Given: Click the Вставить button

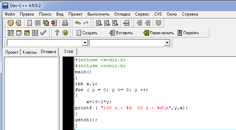Looking at the screenshot, I should [121, 33].
